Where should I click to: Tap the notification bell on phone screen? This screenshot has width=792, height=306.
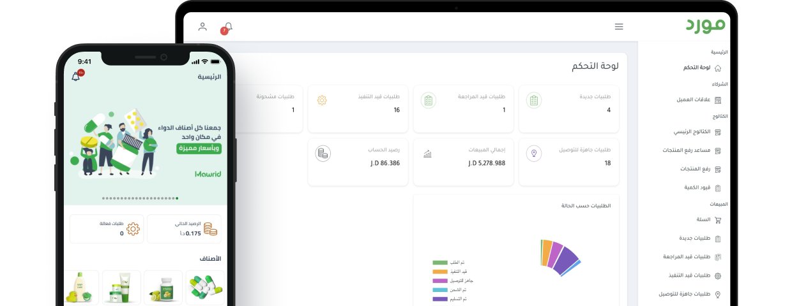tap(76, 76)
